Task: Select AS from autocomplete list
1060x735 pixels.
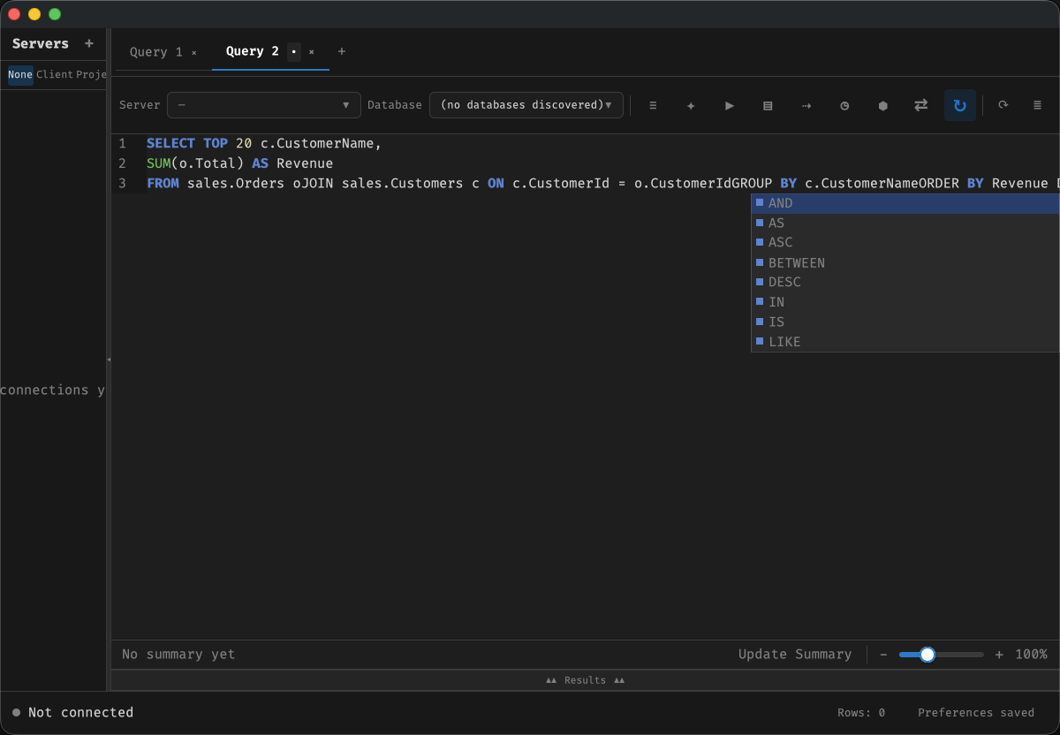Action: pos(905,223)
